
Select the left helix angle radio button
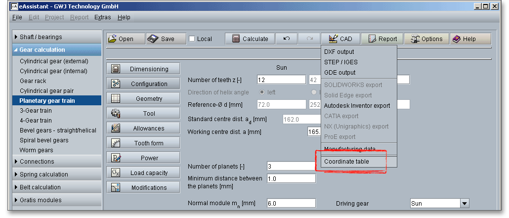(262, 92)
